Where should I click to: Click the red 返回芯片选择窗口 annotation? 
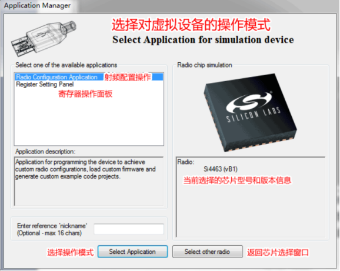coord(278,253)
